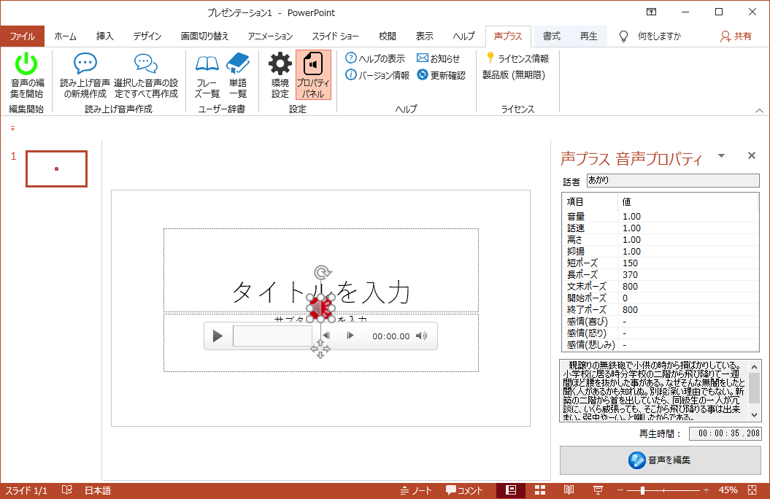Switch to the アニメーション tab

coord(270,36)
